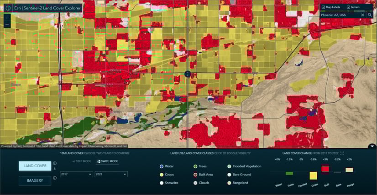Zoom out with the minus button
This screenshot has height=195, width=377.
click(7, 25)
